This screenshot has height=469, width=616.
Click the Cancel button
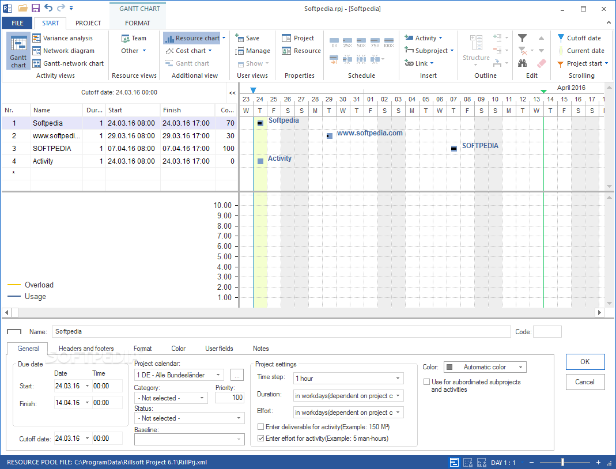click(585, 382)
